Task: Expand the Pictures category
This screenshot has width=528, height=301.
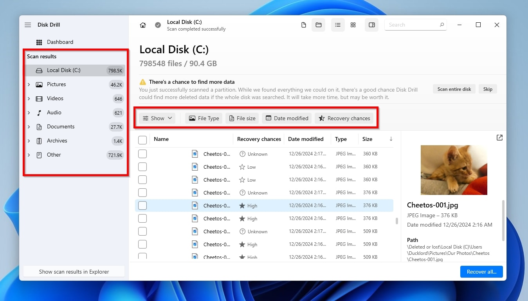Action: tap(29, 85)
